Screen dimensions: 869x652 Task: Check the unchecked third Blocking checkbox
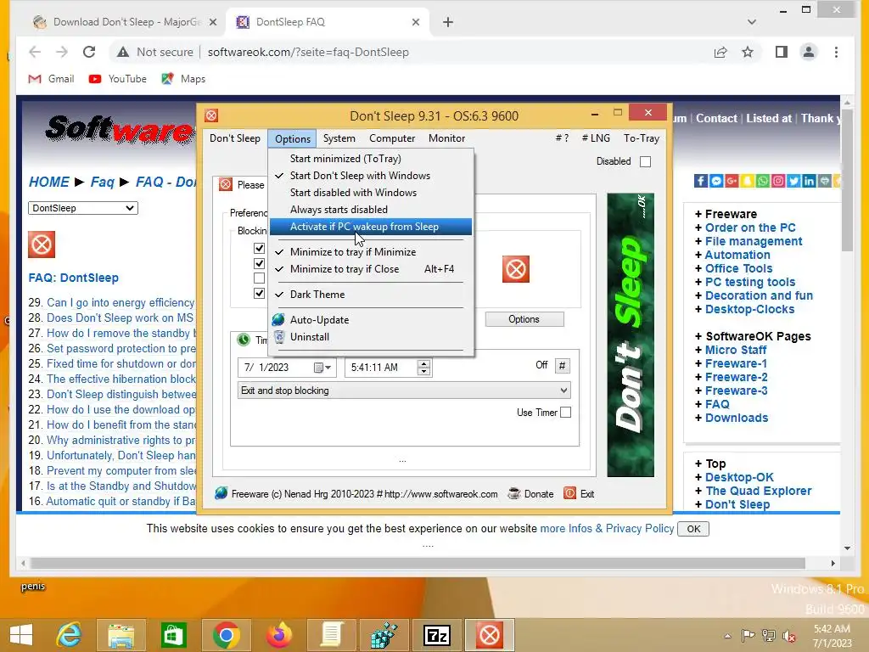pos(259,278)
